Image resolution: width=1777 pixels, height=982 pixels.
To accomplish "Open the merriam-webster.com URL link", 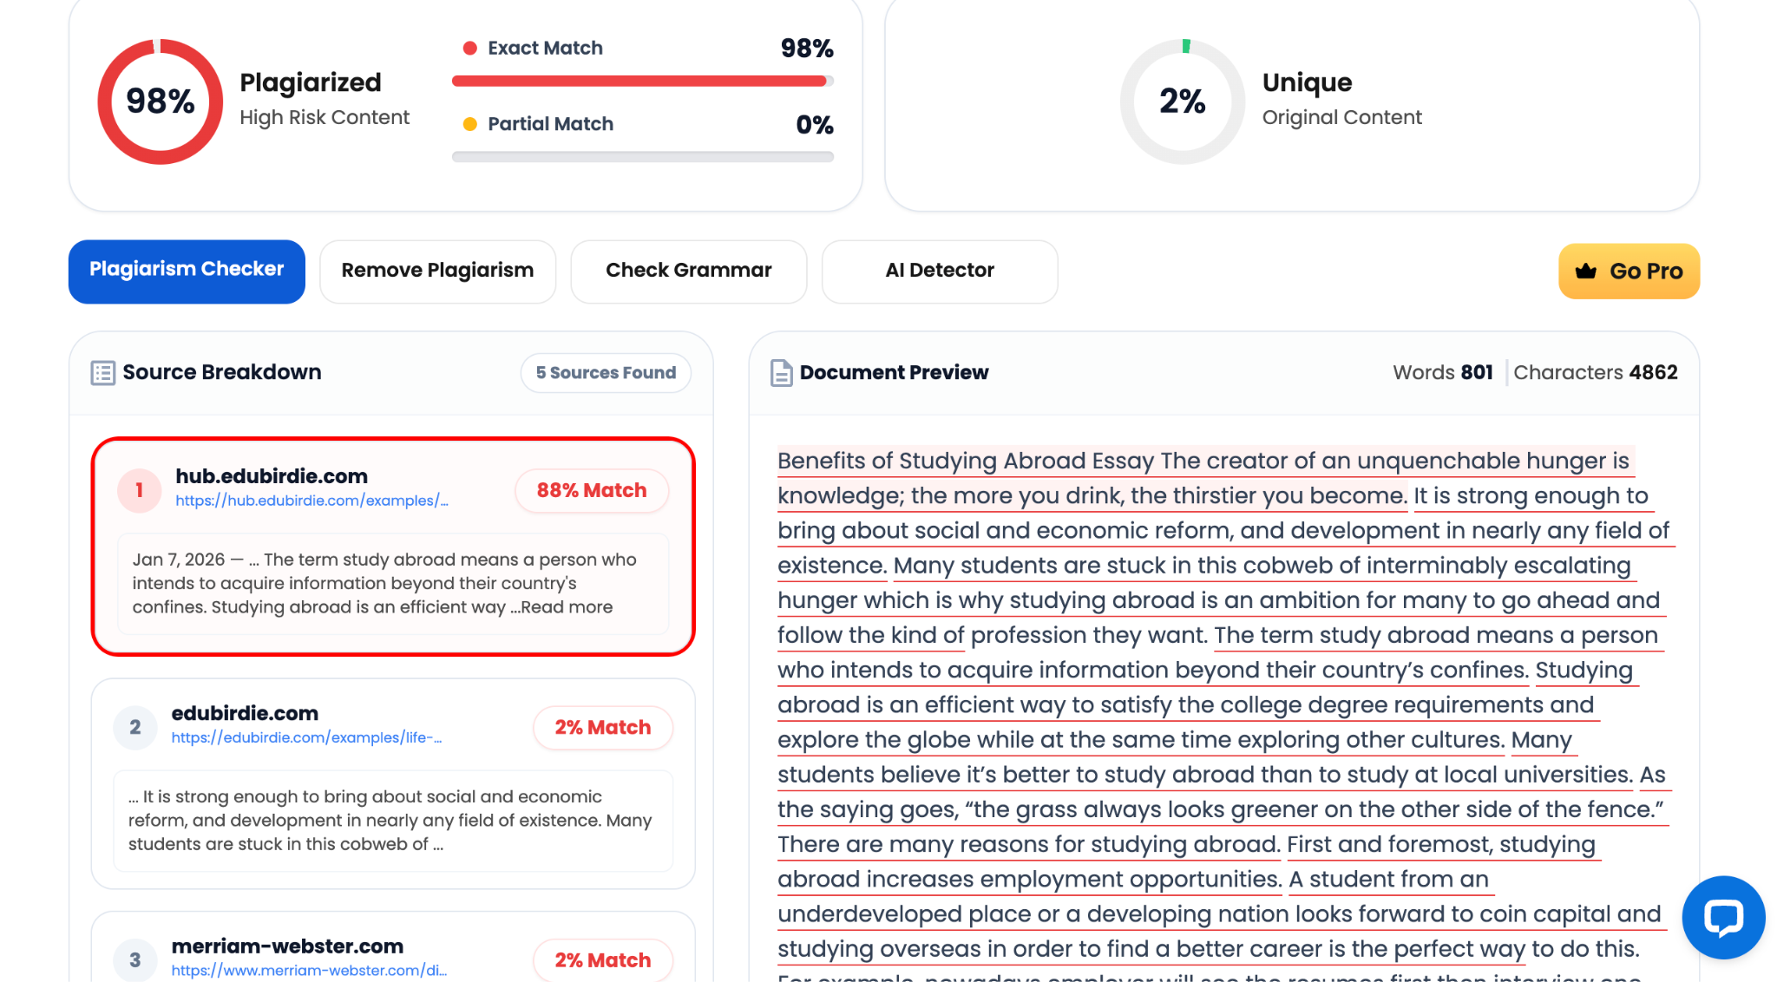I will [x=309, y=970].
